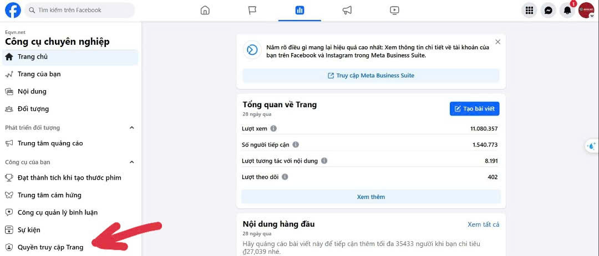Click the Tạo bài viết button
599x256 pixels.
point(474,109)
